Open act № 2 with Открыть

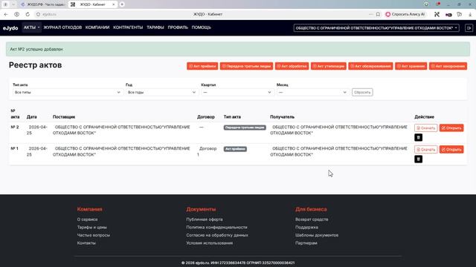pos(451,128)
